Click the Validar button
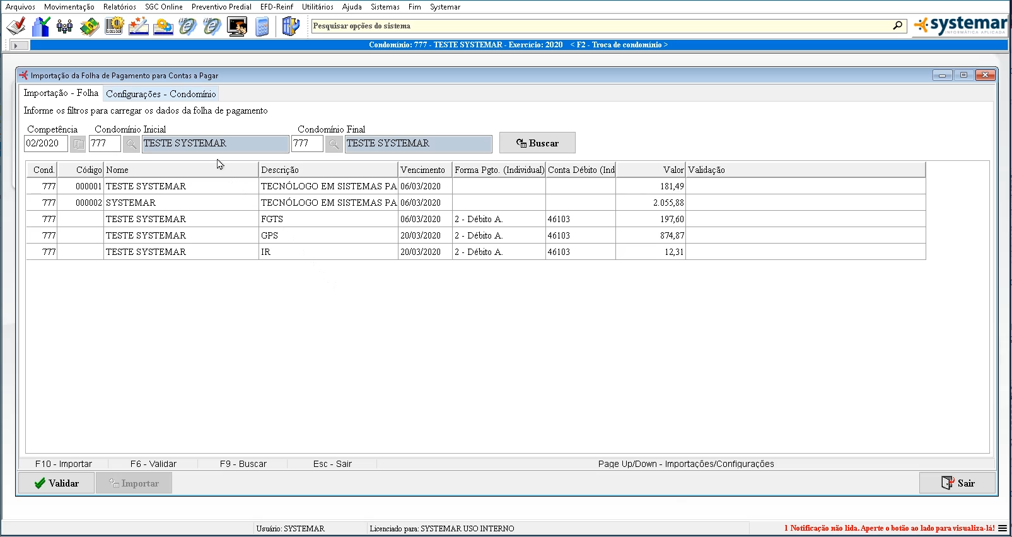The height and width of the screenshot is (537, 1012). tap(57, 483)
